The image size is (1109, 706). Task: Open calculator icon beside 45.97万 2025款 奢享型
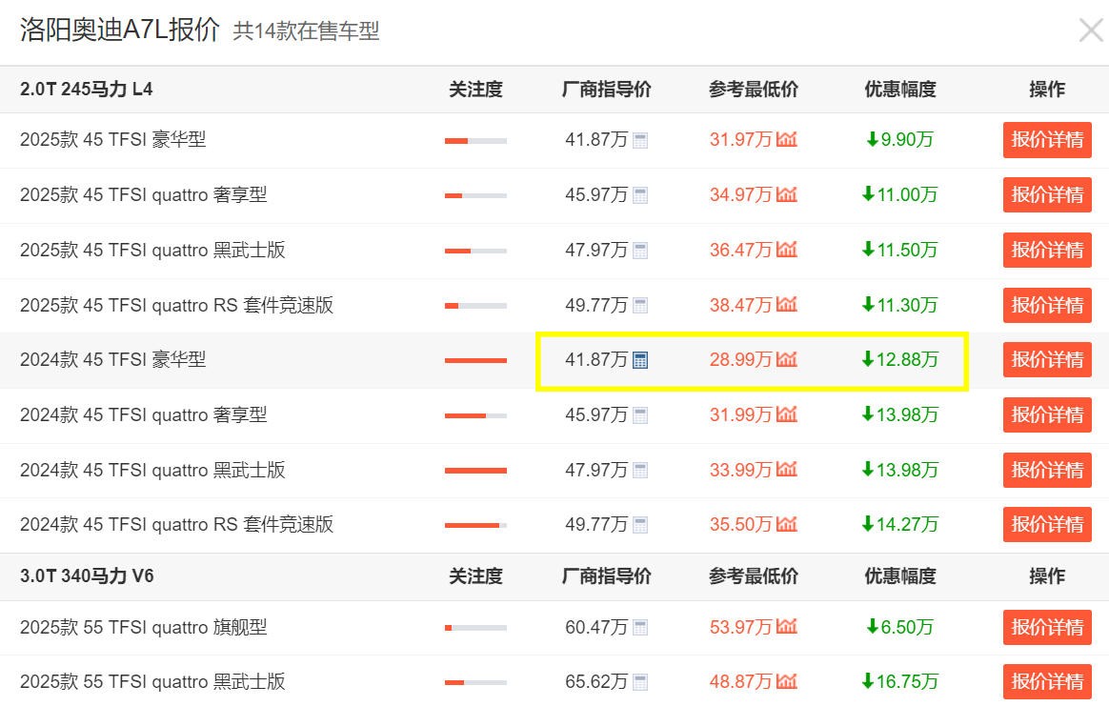pos(640,195)
